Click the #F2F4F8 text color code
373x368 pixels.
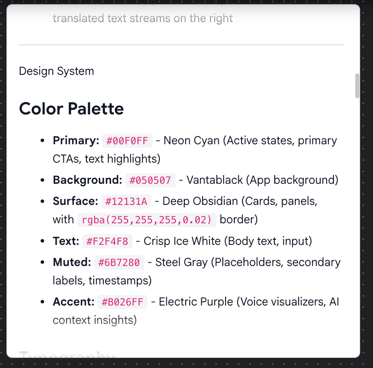pos(107,241)
